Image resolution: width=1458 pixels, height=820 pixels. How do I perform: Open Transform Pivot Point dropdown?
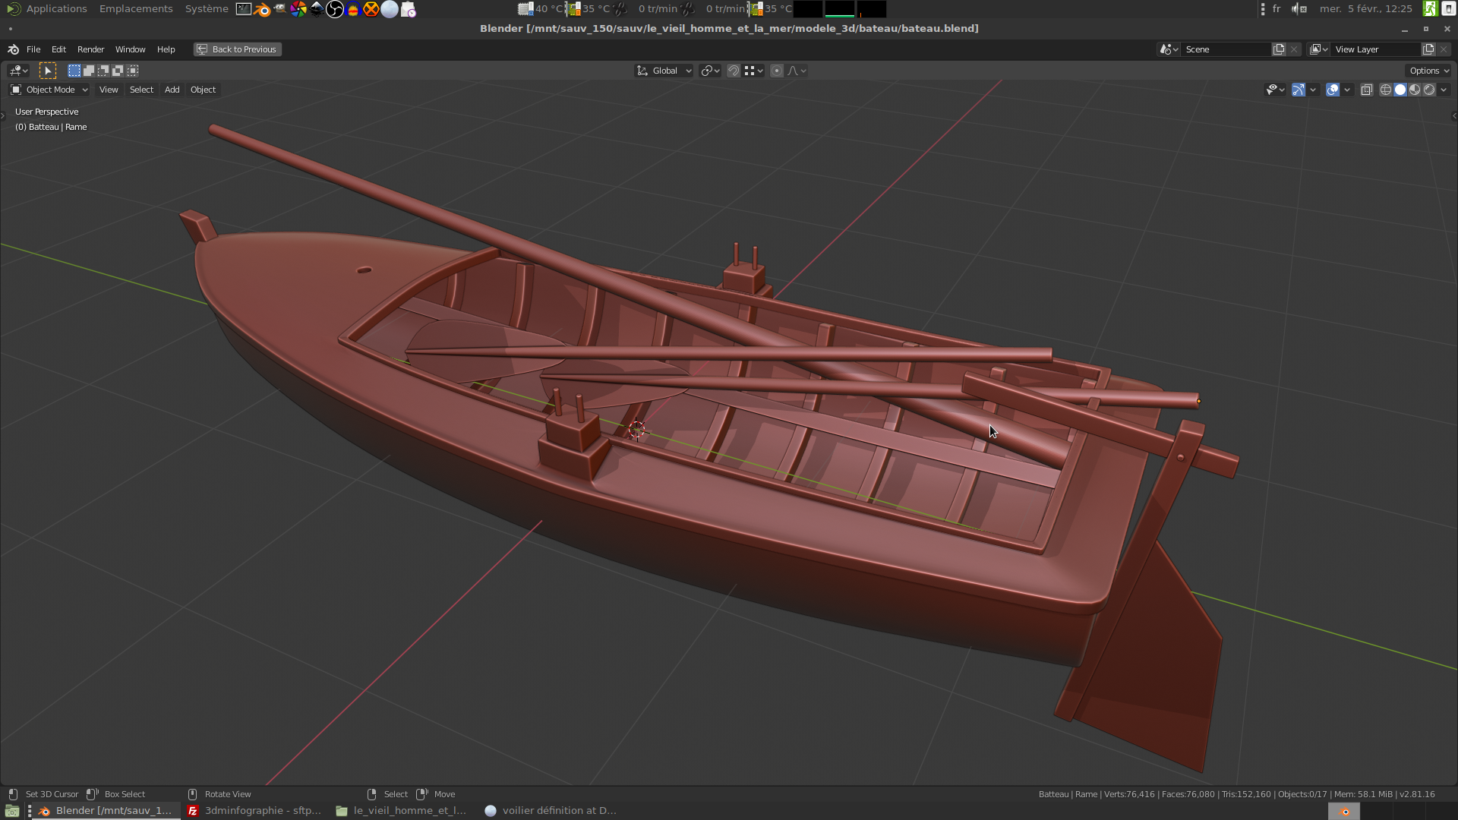tap(711, 71)
